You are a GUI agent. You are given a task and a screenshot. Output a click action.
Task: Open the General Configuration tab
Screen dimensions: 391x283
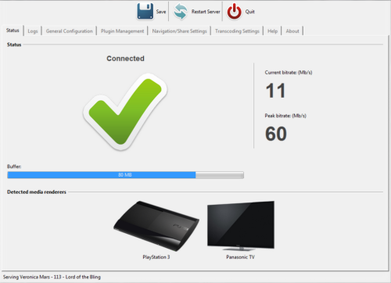tap(70, 31)
